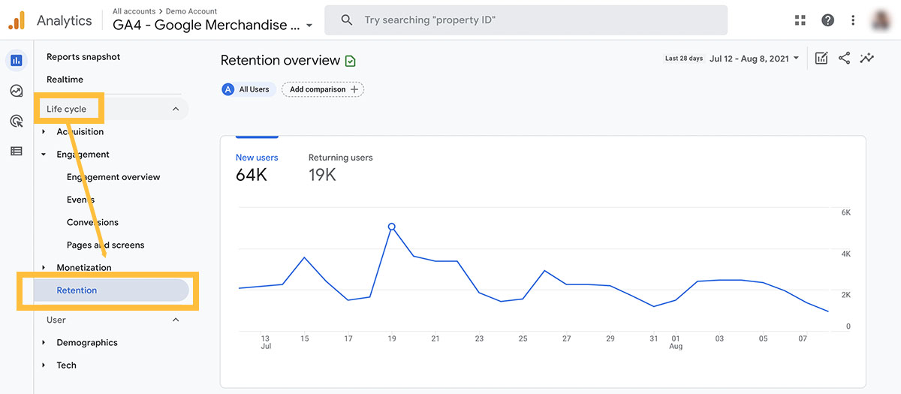Open the Google apps grid

tap(800, 20)
